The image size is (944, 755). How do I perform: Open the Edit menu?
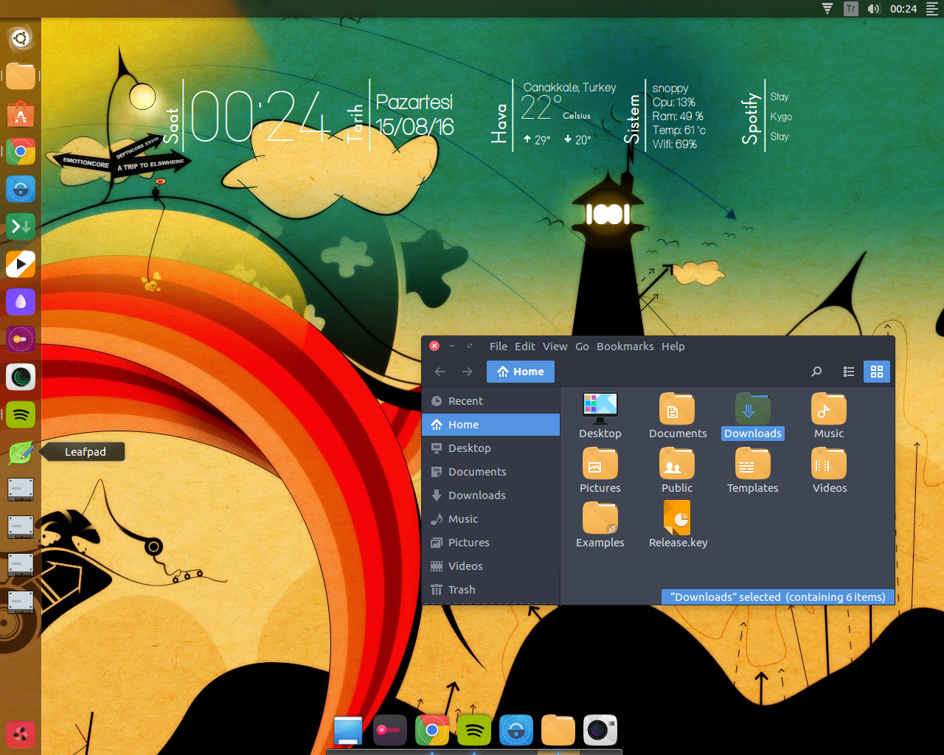525,347
